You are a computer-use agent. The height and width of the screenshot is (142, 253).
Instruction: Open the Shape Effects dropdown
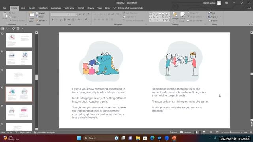(x=195, y=21)
